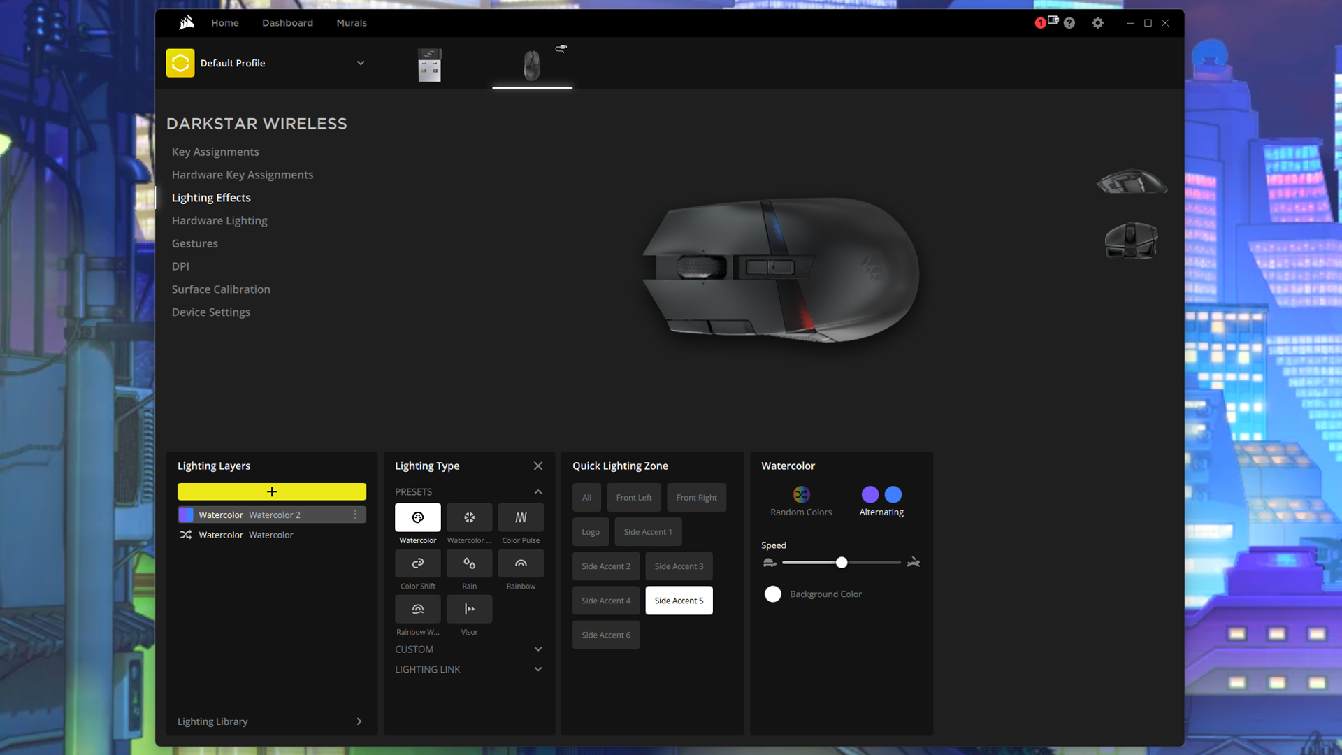The width and height of the screenshot is (1342, 755).
Task: Select the Watercolor 2 lighting layer
Action: coord(272,515)
